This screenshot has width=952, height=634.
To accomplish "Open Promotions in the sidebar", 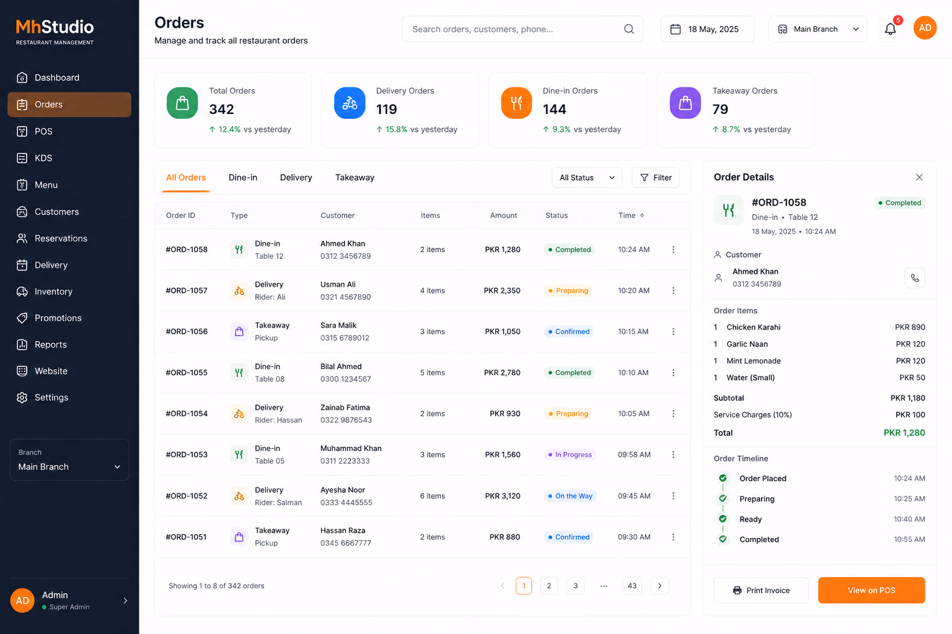I will point(69,318).
